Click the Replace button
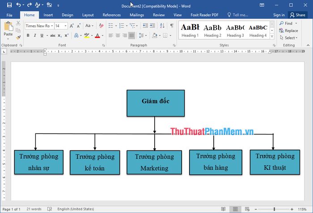The width and height of the screenshot is (313, 213). 288,31
